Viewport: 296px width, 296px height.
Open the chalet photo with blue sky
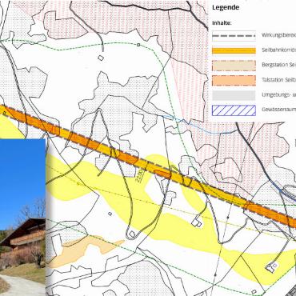(22, 217)
